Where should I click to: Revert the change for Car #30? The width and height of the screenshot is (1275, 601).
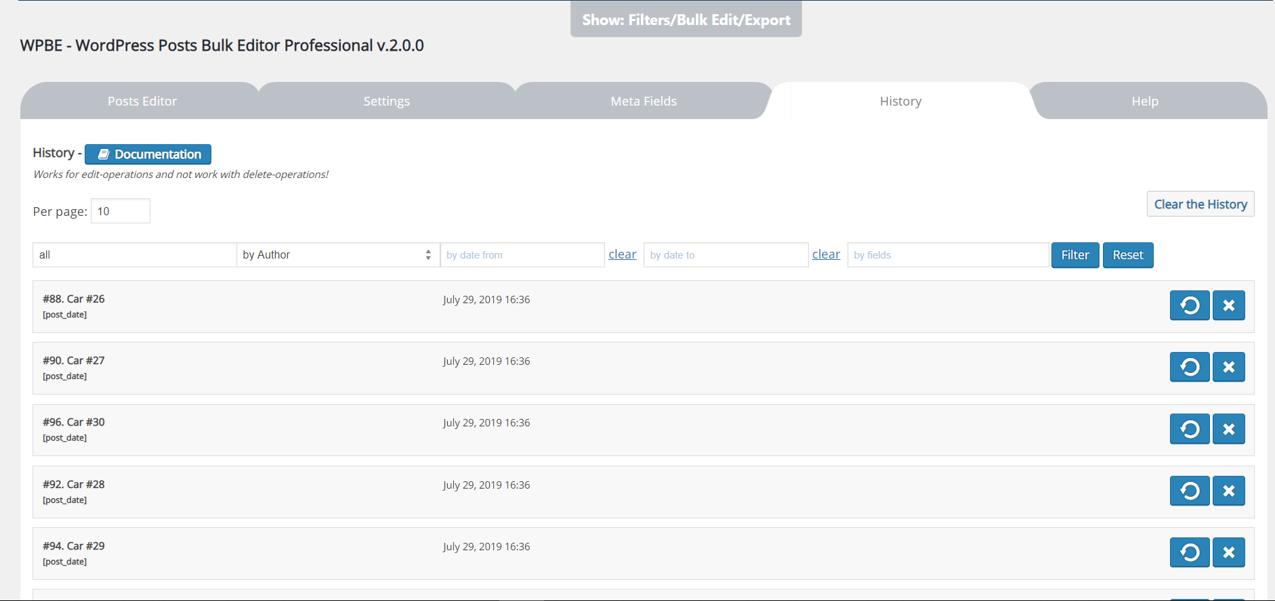coord(1189,429)
